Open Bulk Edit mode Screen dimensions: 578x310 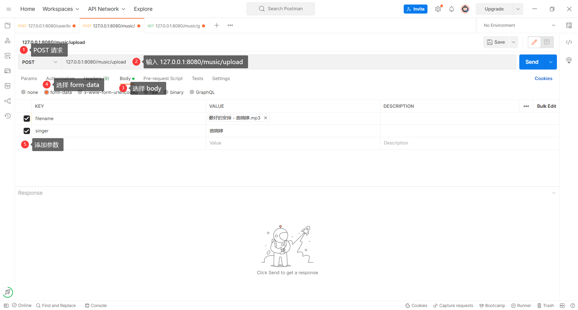(x=546, y=106)
